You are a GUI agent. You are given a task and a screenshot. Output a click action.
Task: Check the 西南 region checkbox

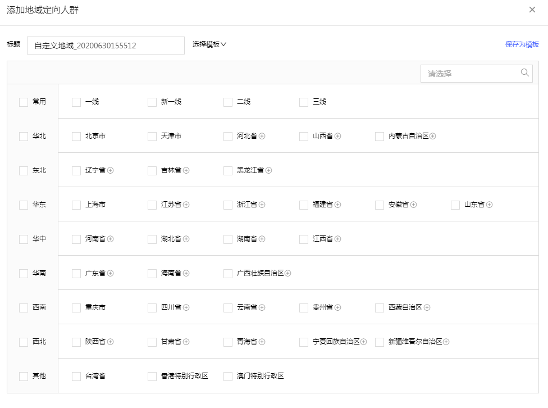[x=24, y=308]
